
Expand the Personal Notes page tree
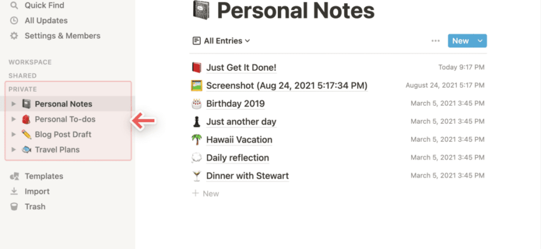[14, 104]
